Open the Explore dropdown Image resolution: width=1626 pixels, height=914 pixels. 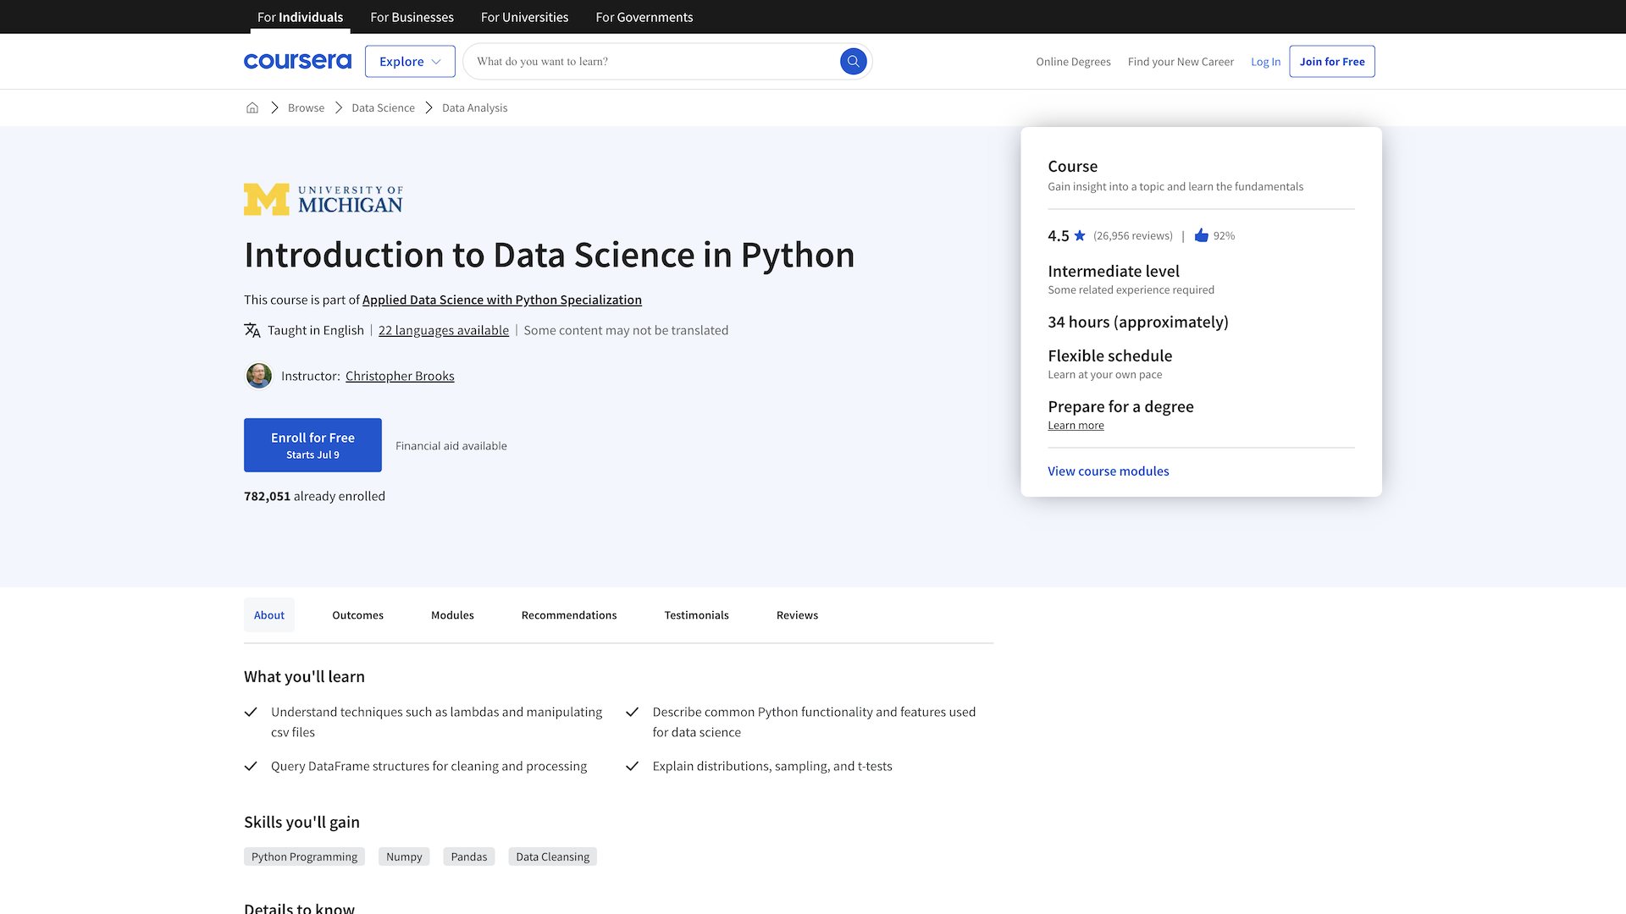410,61
